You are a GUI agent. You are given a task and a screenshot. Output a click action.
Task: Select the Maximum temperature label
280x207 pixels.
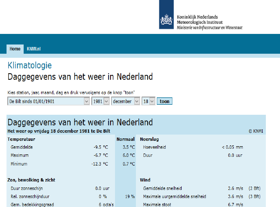pos(20,155)
